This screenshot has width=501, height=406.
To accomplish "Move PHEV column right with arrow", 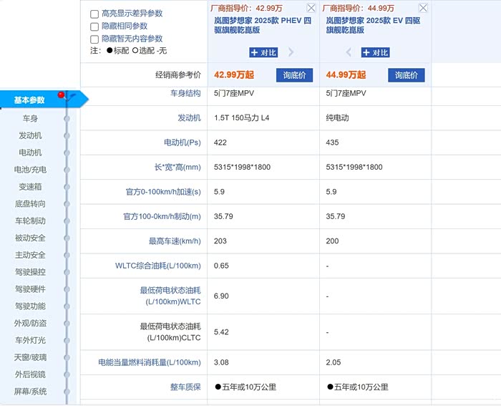I will (291, 52).
